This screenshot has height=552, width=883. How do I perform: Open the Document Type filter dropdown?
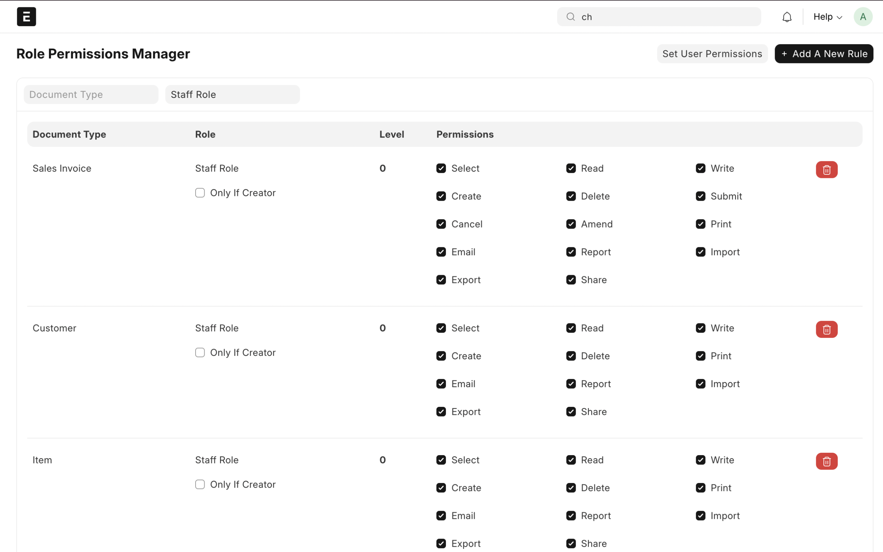[x=91, y=94]
